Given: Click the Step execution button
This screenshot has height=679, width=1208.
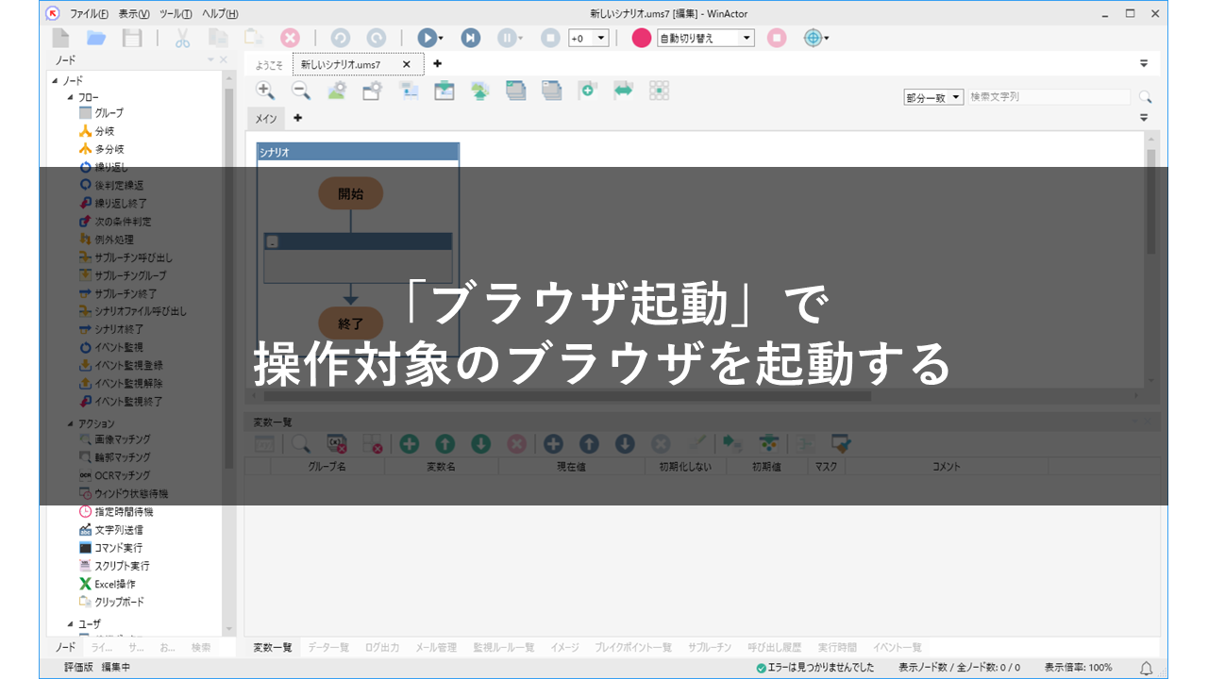Looking at the screenshot, I should tap(470, 38).
